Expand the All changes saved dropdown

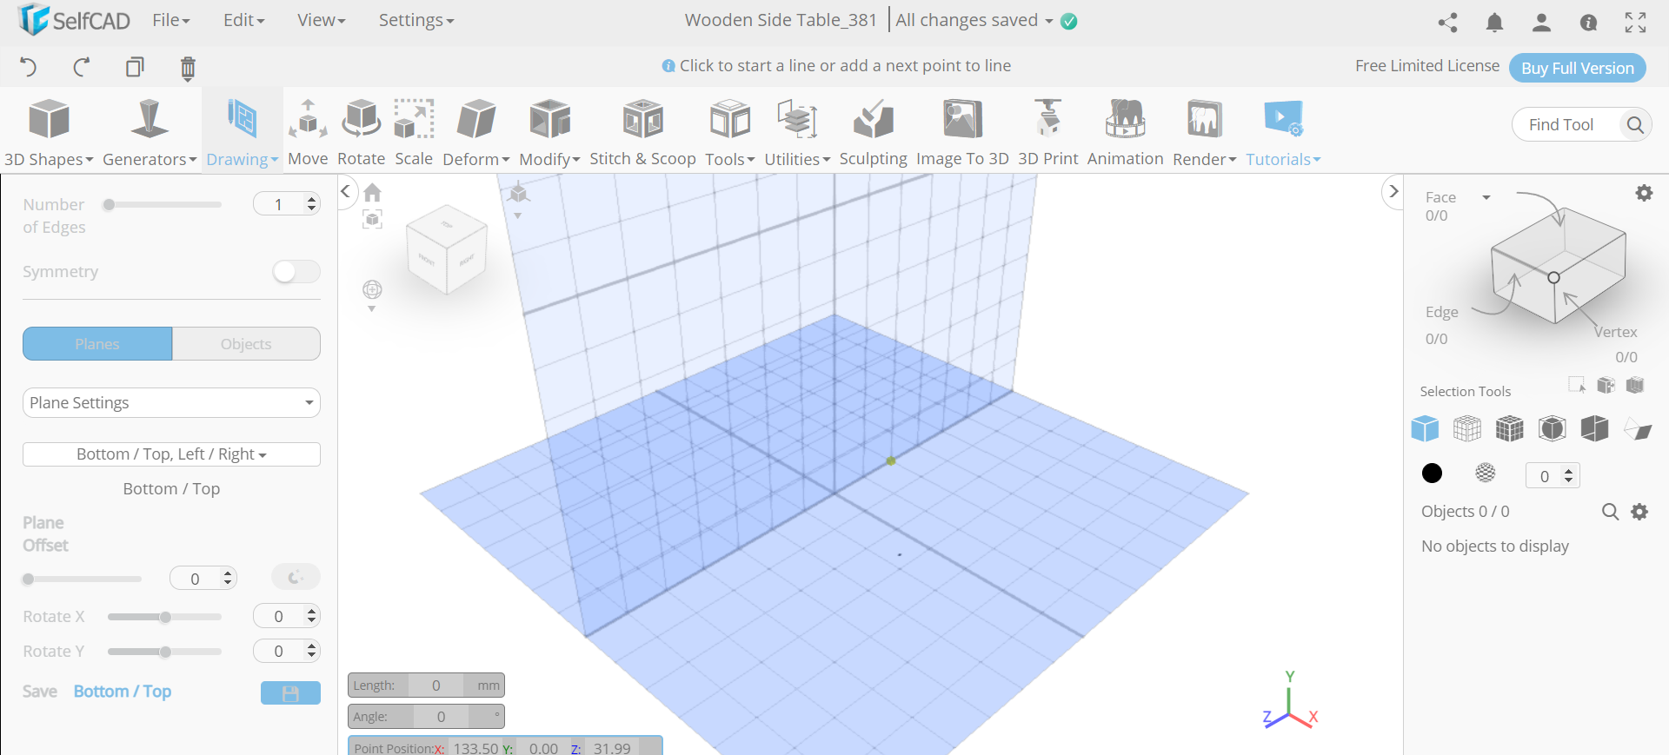(x=1049, y=21)
